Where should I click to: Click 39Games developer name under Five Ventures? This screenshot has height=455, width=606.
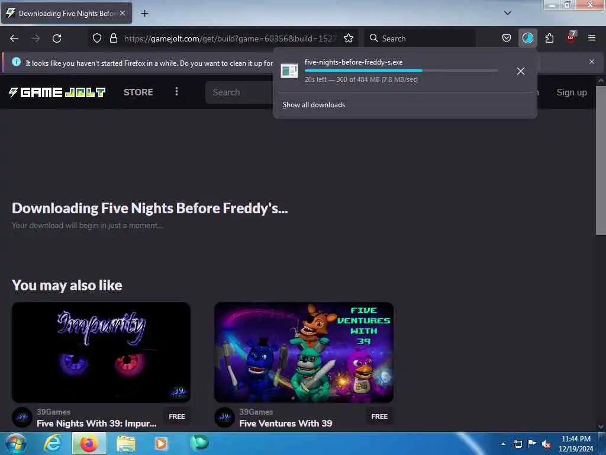click(x=256, y=412)
